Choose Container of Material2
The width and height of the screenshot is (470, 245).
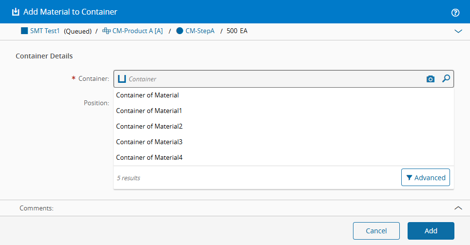149,126
